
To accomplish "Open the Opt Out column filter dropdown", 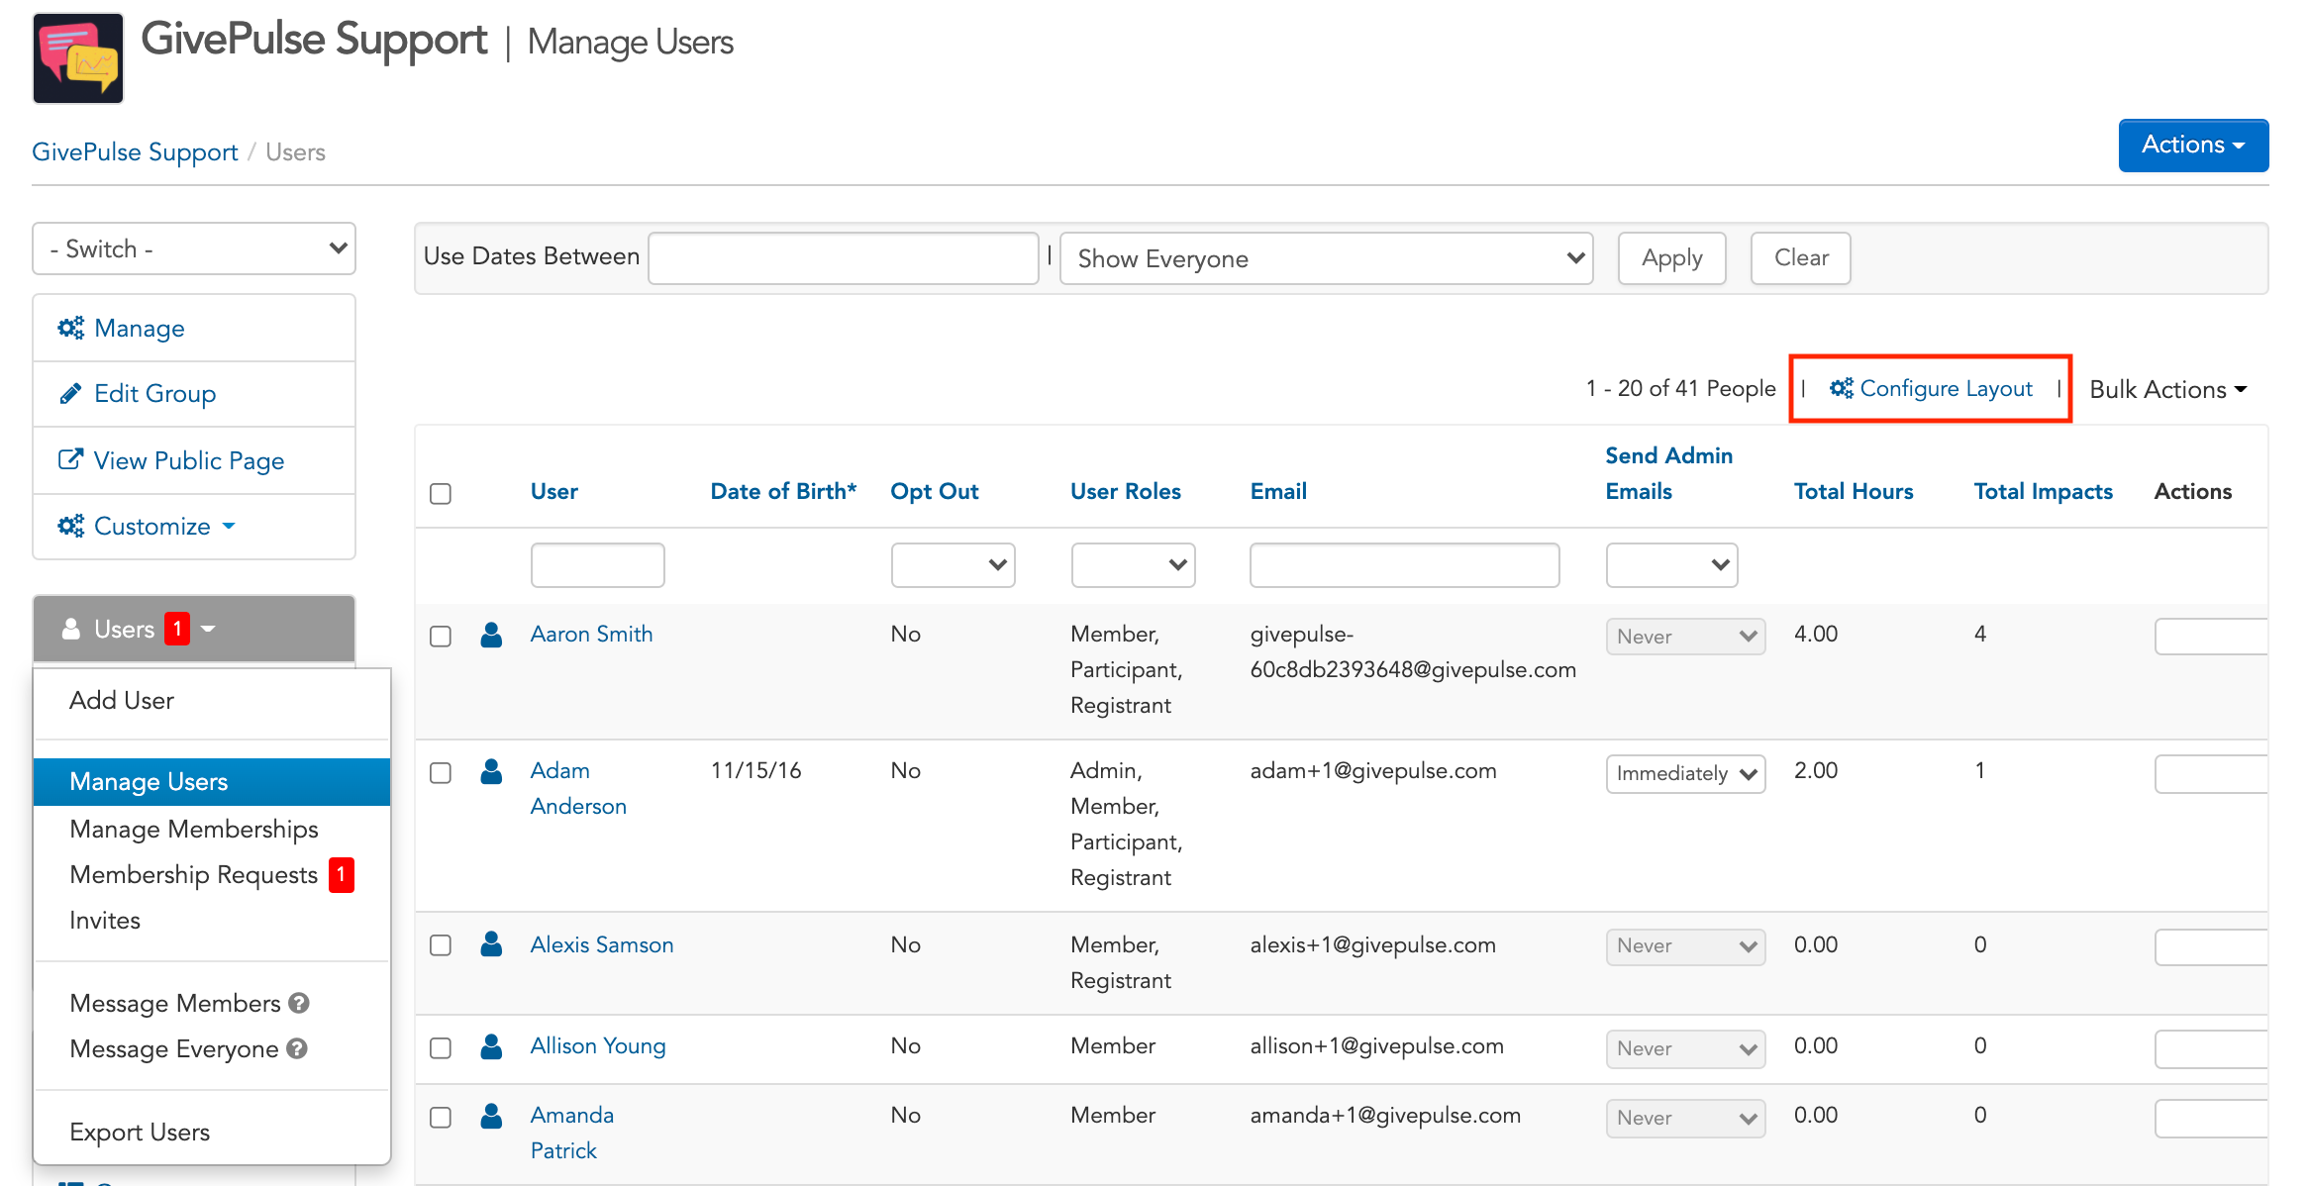I will tap(953, 564).
